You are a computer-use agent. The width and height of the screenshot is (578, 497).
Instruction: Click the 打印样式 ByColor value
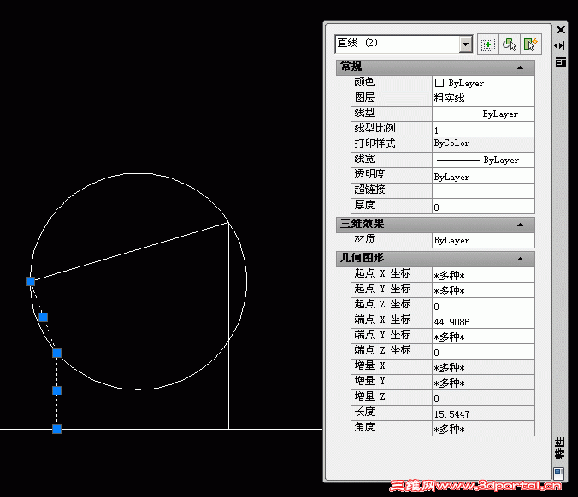tap(483, 144)
